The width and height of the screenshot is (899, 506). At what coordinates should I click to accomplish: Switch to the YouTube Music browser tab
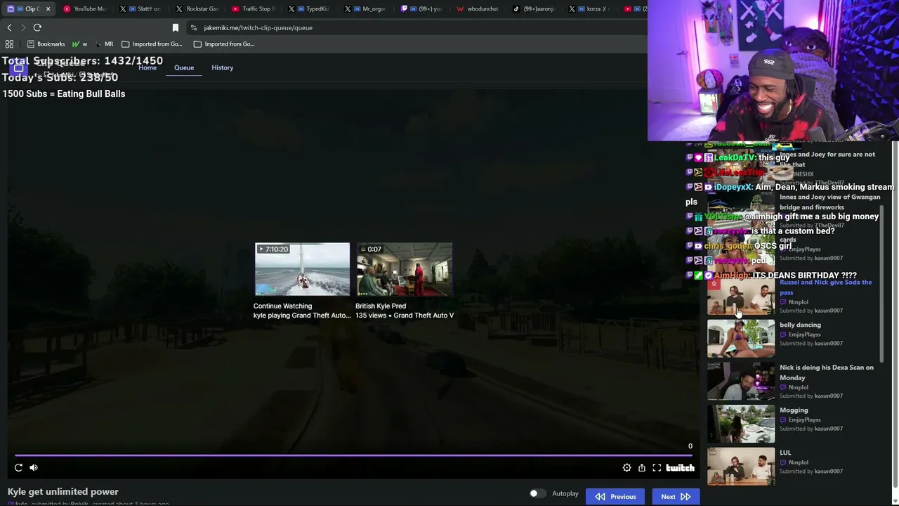pyautogui.click(x=84, y=9)
